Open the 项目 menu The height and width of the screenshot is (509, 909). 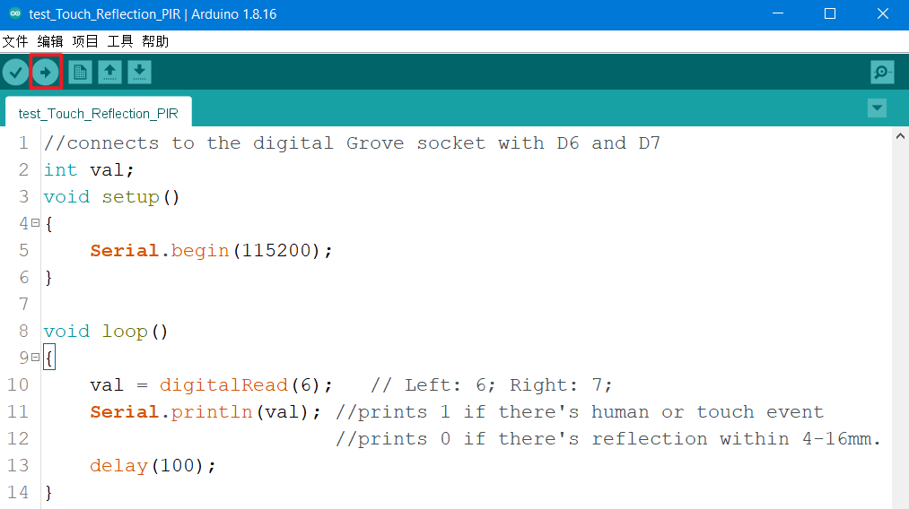85,41
